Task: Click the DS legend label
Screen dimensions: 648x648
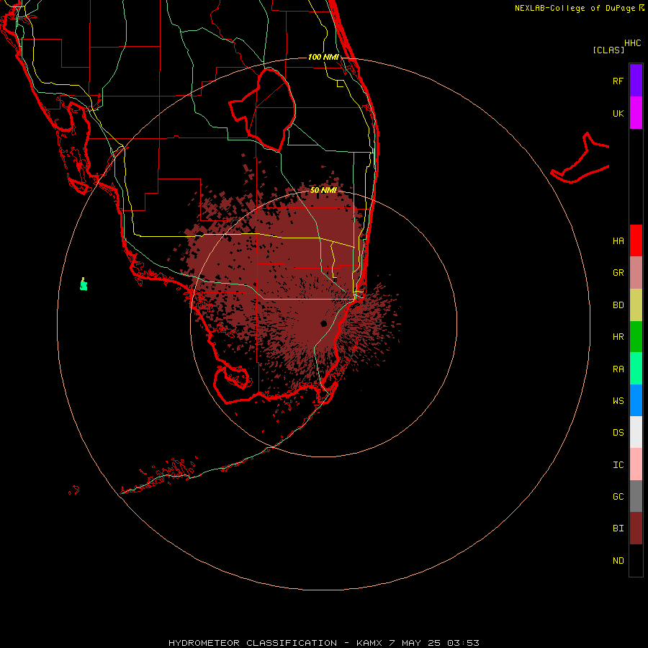Action: [x=618, y=432]
